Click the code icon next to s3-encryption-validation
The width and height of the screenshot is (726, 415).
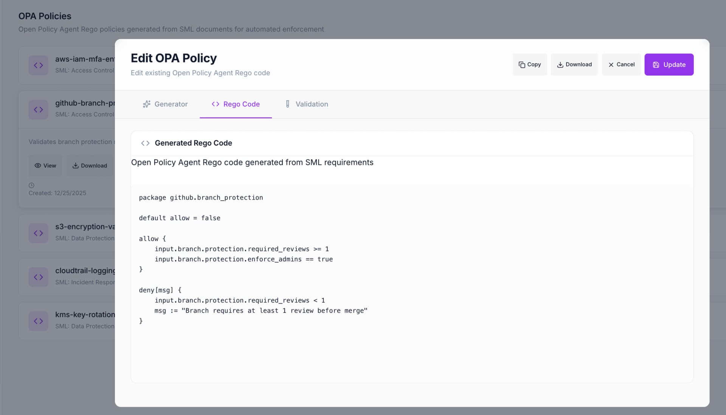[x=38, y=233]
